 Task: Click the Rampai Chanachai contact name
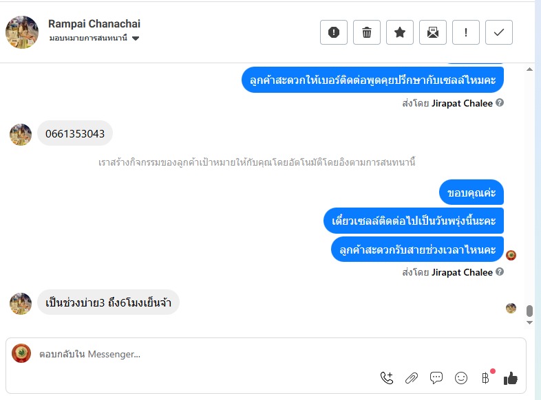pos(94,24)
